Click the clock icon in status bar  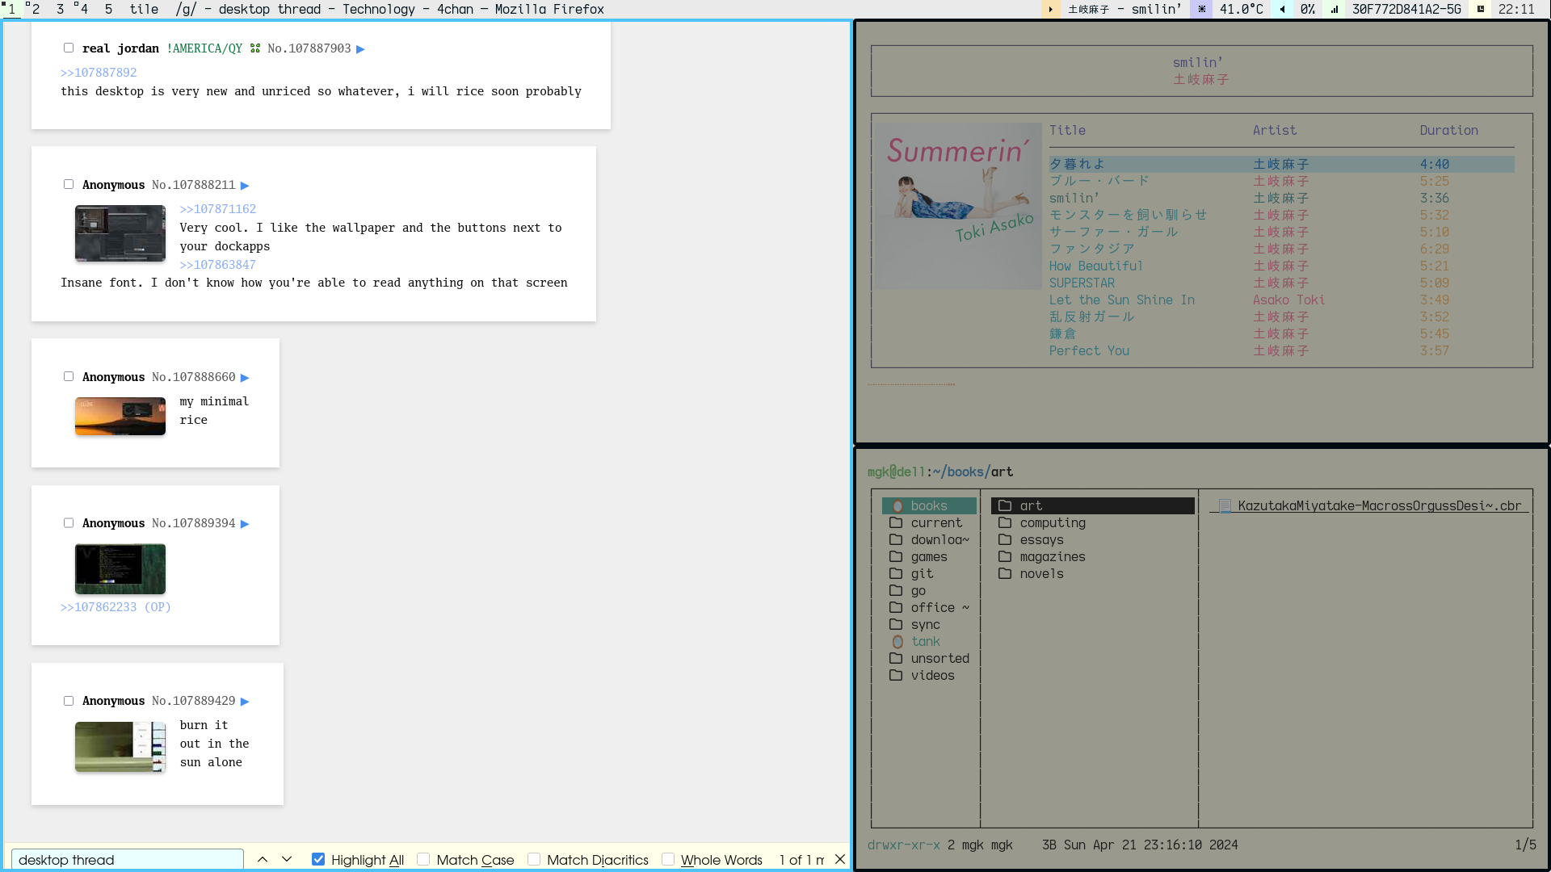[1481, 9]
